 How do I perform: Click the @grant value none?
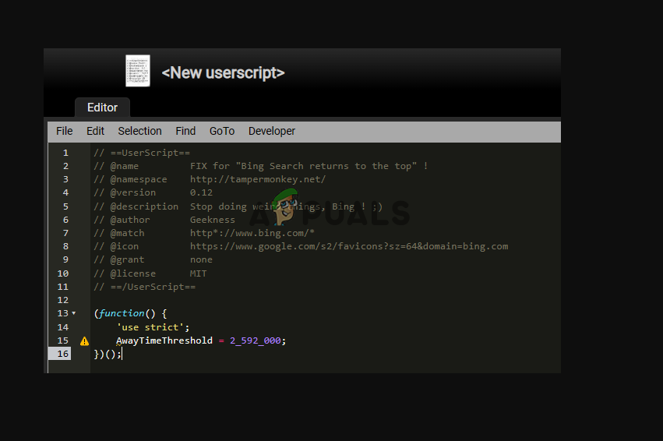coord(201,259)
